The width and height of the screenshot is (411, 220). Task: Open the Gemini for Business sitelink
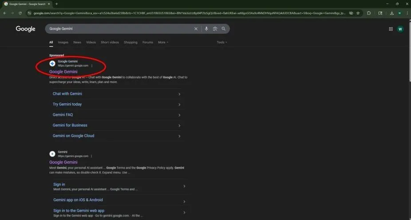[x=70, y=125]
